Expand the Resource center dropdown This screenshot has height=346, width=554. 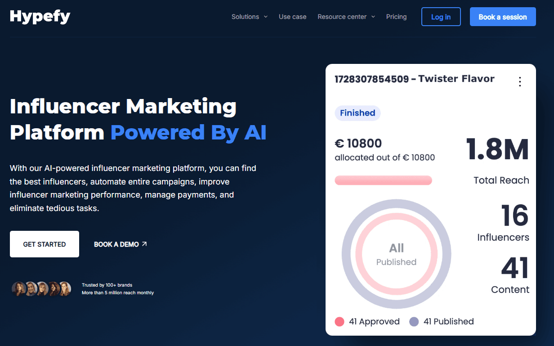(x=342, y=16)
